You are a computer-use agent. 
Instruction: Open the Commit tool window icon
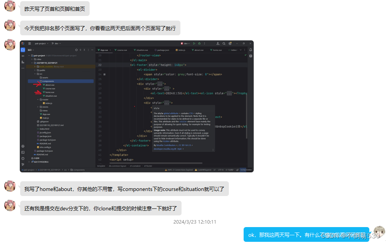coord(23,56)
